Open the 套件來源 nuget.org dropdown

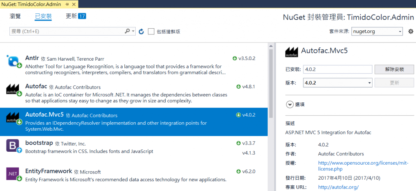click(x=377, y=32)
